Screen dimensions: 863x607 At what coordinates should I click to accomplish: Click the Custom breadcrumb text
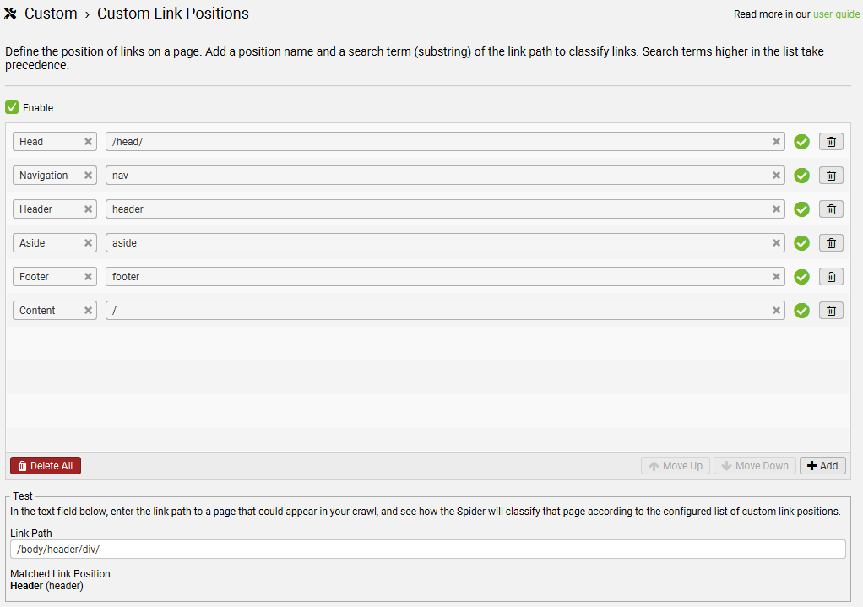tap(51, 14)
